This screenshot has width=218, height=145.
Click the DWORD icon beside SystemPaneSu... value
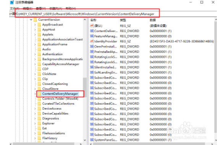pyautogui.click(x=92, y=140)
